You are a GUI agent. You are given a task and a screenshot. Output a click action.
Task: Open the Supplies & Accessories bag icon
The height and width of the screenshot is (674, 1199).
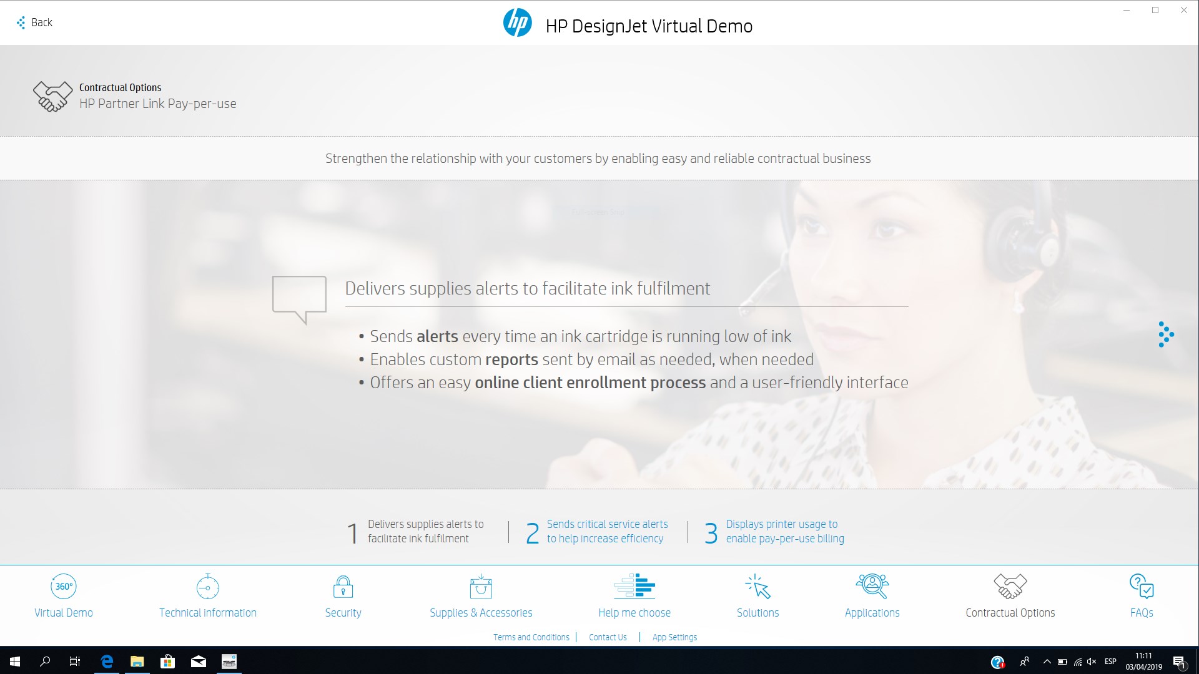tap(481, 587)
